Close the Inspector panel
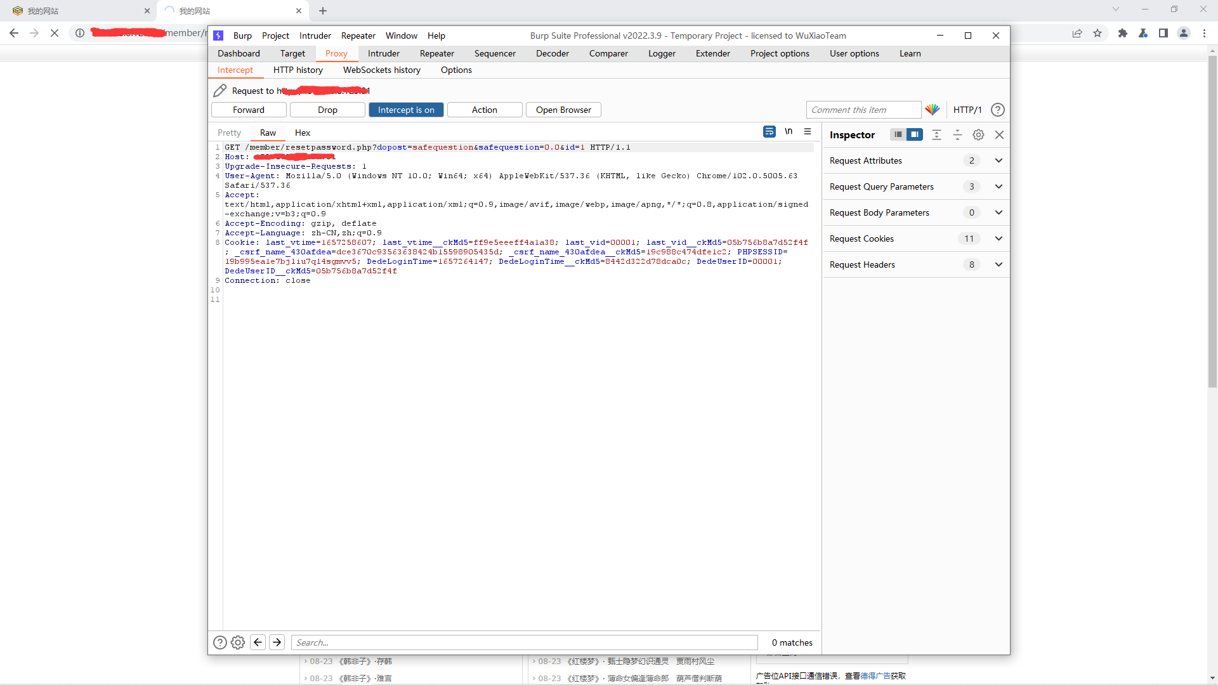Screen dimensions: 1218x685 999,134
